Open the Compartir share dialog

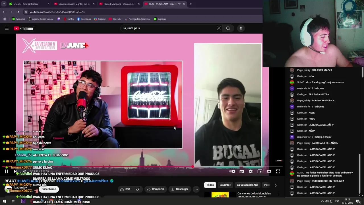[x=155, y=189]
